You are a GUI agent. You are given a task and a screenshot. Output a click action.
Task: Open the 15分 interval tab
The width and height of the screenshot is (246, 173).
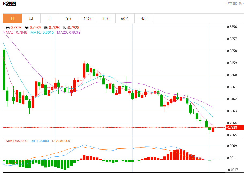click(x=87, y=18)
